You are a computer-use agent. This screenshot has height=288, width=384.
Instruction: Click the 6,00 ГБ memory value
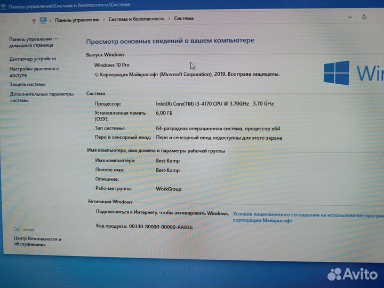(x=164, y=113)
